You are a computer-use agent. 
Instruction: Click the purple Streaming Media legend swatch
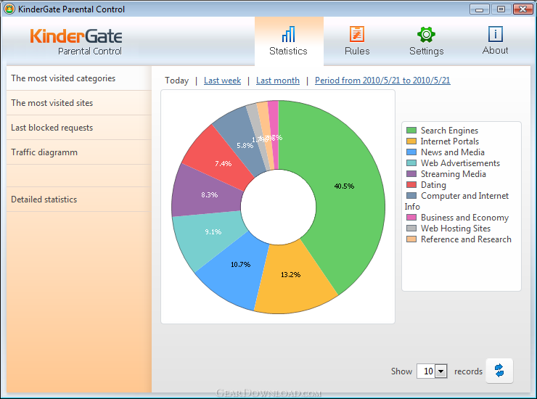[411, 173]
